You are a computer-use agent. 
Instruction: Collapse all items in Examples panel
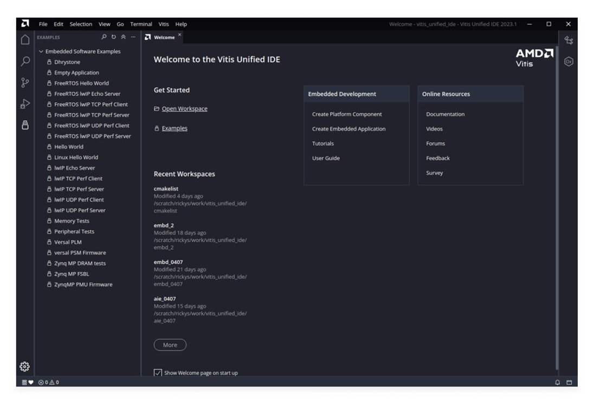click(123, 37)
